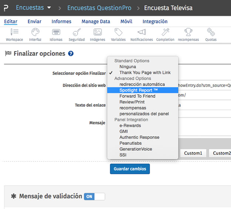The width and height of the screenshot is (231, 209).
Task: Switch to the Enviar tab
Action: point(34,21)
